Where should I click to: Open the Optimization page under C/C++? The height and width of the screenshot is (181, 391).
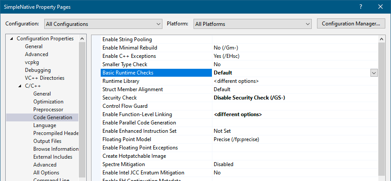click(x=48, y=102)
